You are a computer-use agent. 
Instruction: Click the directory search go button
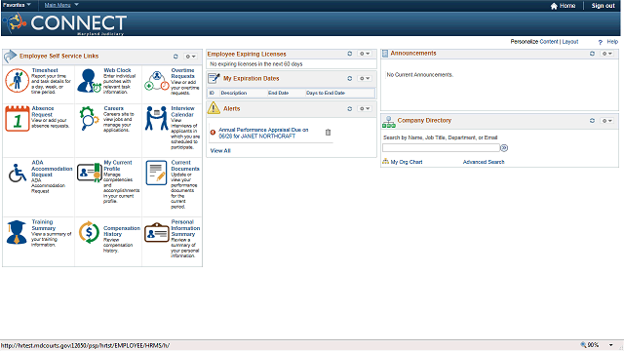point(504,148)
